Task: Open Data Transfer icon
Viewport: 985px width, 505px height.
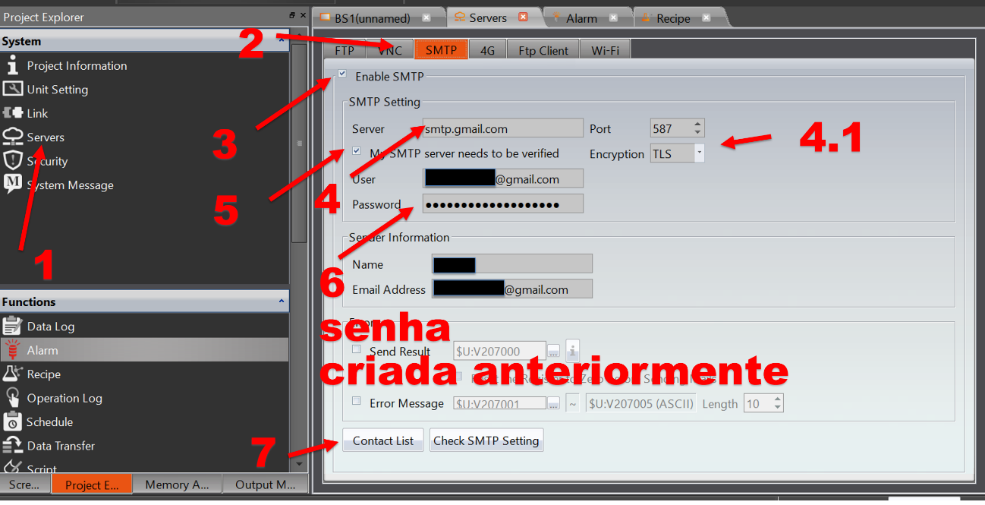Action: click(12, 446)
